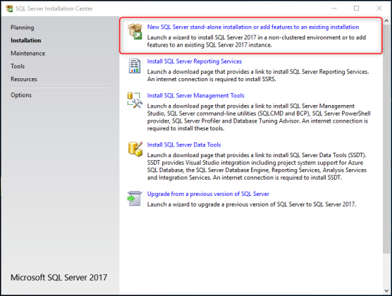Click Upgrade from a previous version link
This screenshot has width=392, height=296.
[x=208, y=194]
